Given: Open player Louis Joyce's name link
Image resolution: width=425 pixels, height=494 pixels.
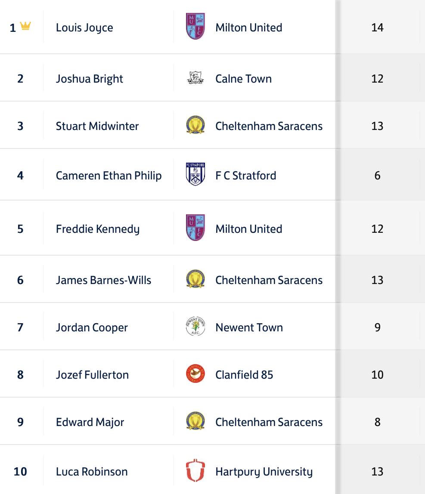Looking at the screenshot, I should [84, 28].
